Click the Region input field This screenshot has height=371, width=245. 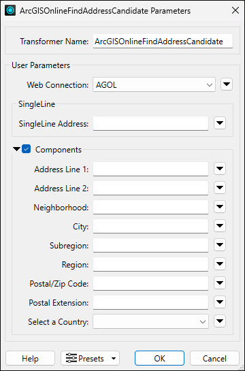(x=150, y=265)
